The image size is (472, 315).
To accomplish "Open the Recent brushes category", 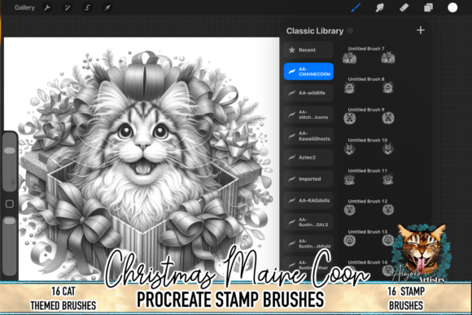I will tap(308, 50).
